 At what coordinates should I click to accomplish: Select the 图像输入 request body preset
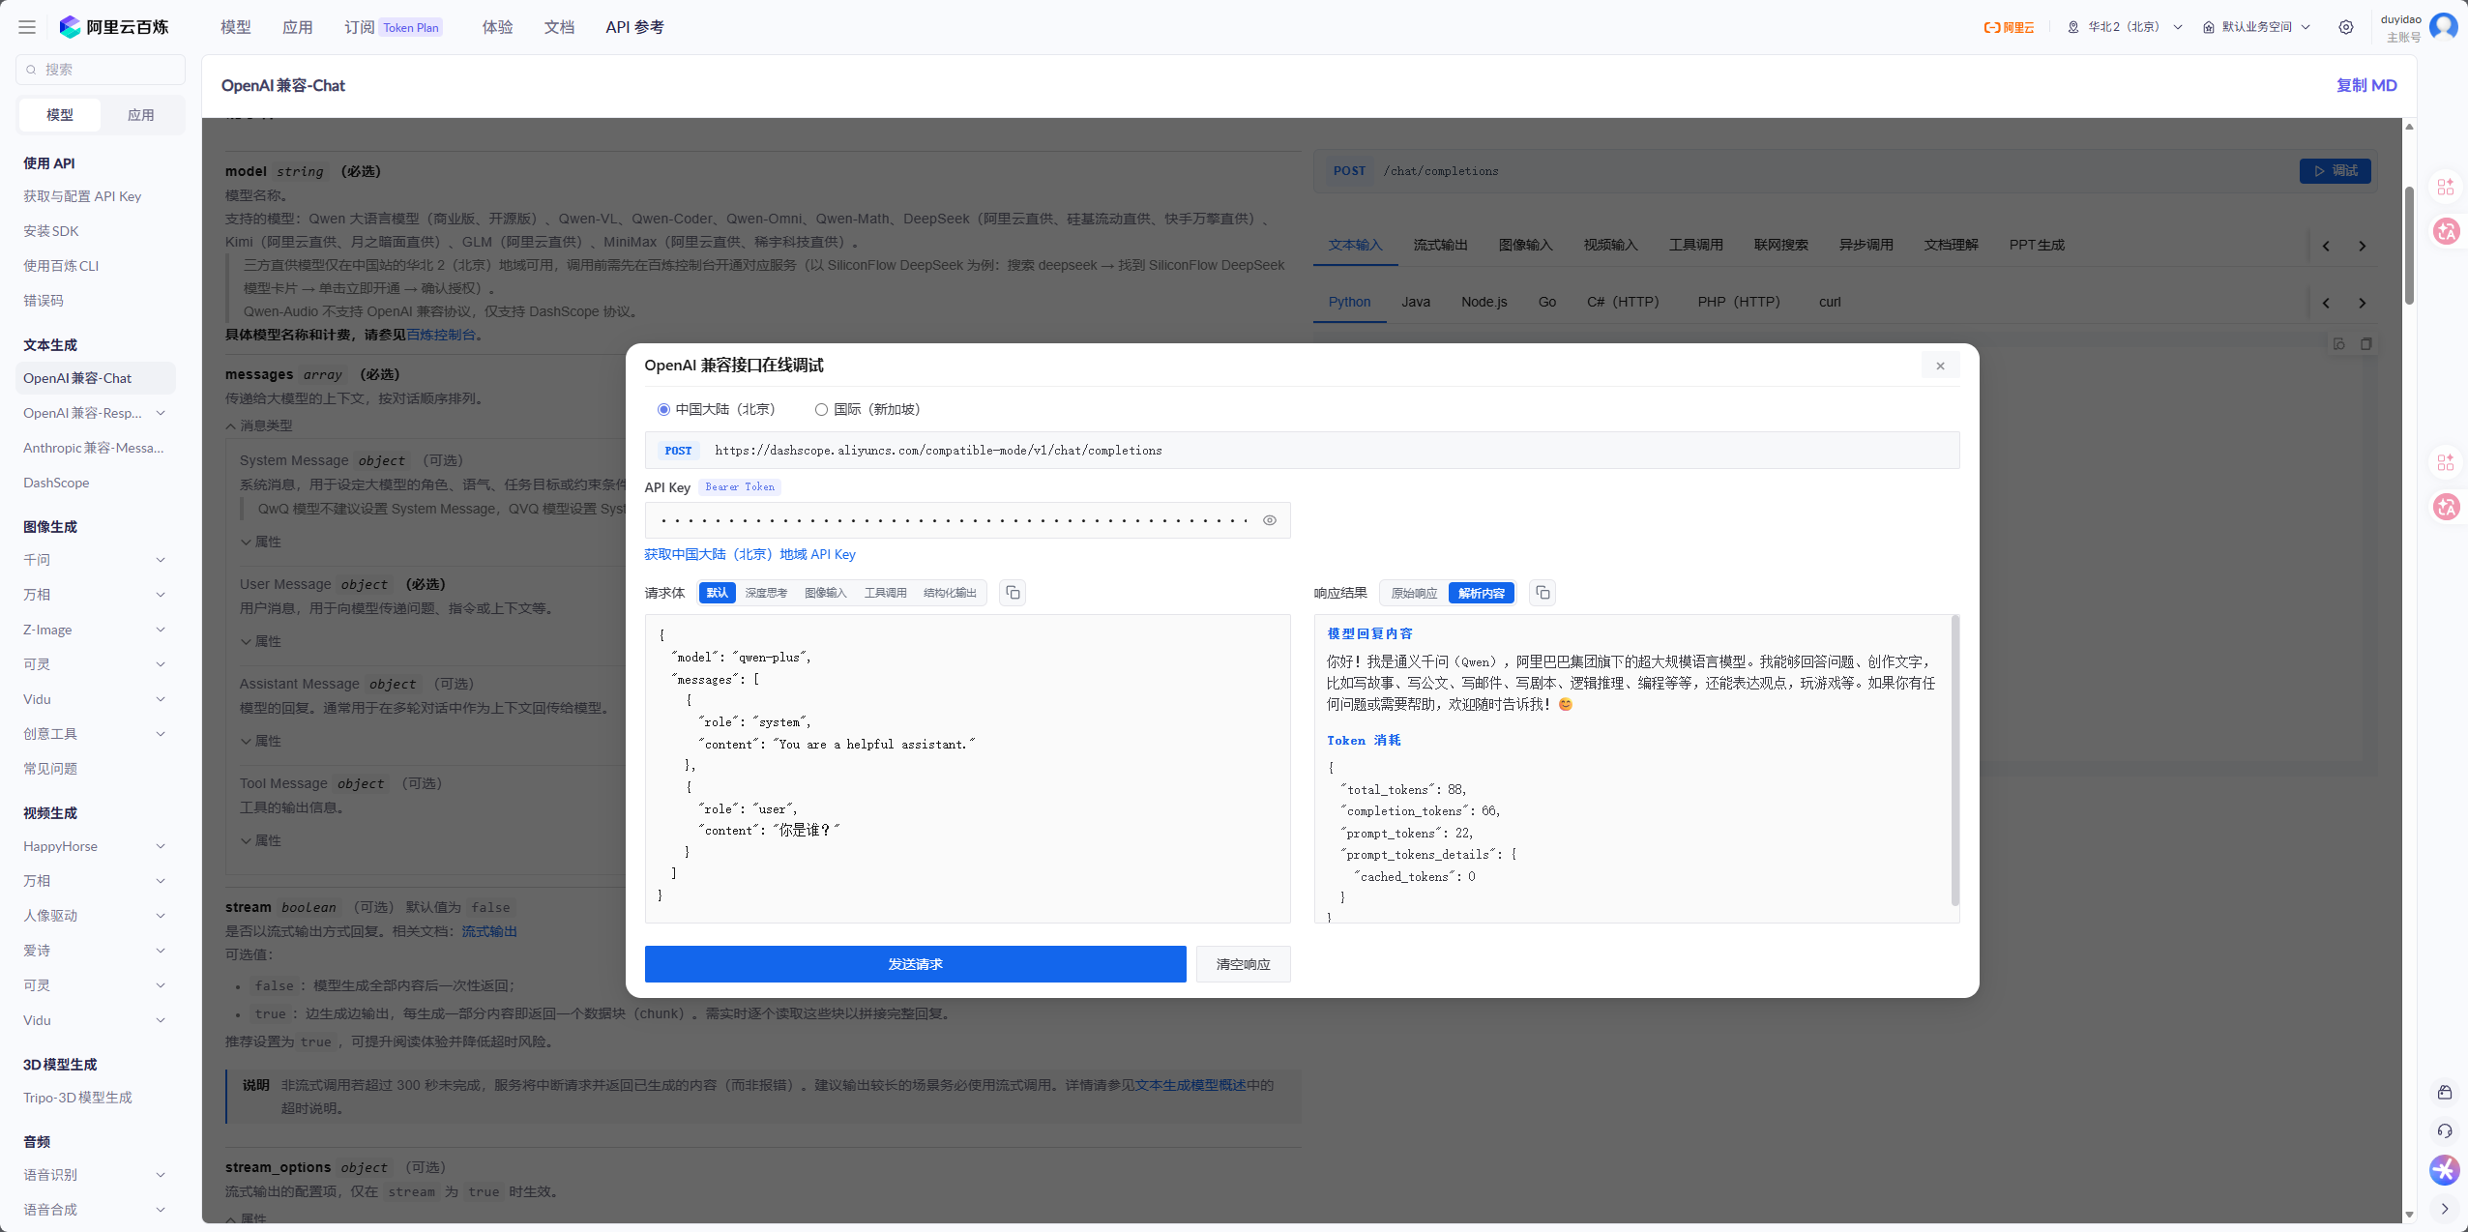click(826, 593)
